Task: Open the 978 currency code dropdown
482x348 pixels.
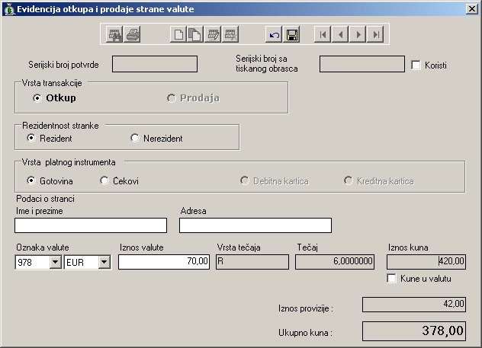Action: 55,262
